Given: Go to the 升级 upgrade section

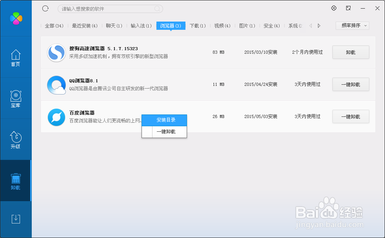Looking at the screenshot, I should pyautogui.click(x=15, y=140).
